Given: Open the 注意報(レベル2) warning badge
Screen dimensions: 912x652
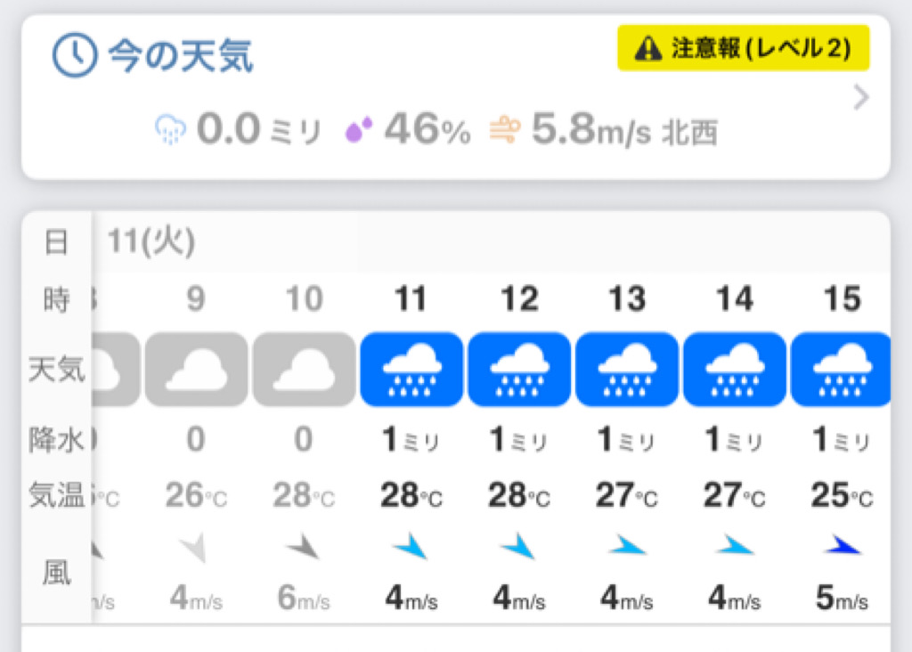Looking at the screenshot, I should 743,48.
